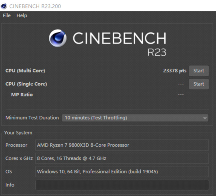Click the MP Ratio label

click(22, 95)
